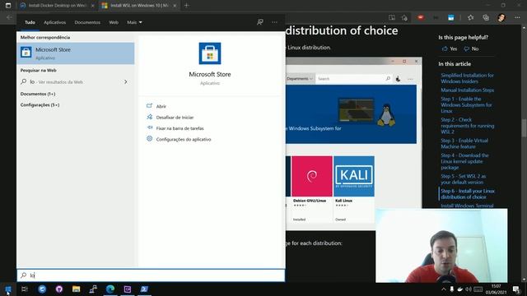Click No for Is this page helpful

(471, 49)
